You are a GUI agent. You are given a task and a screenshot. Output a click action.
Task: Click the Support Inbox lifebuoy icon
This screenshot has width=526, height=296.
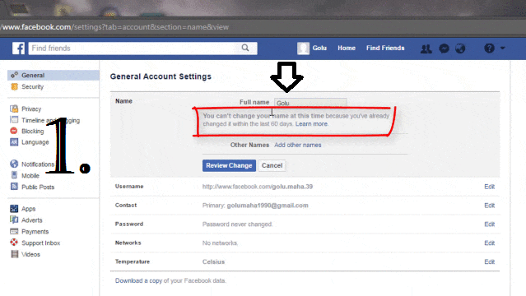point(14,242)
